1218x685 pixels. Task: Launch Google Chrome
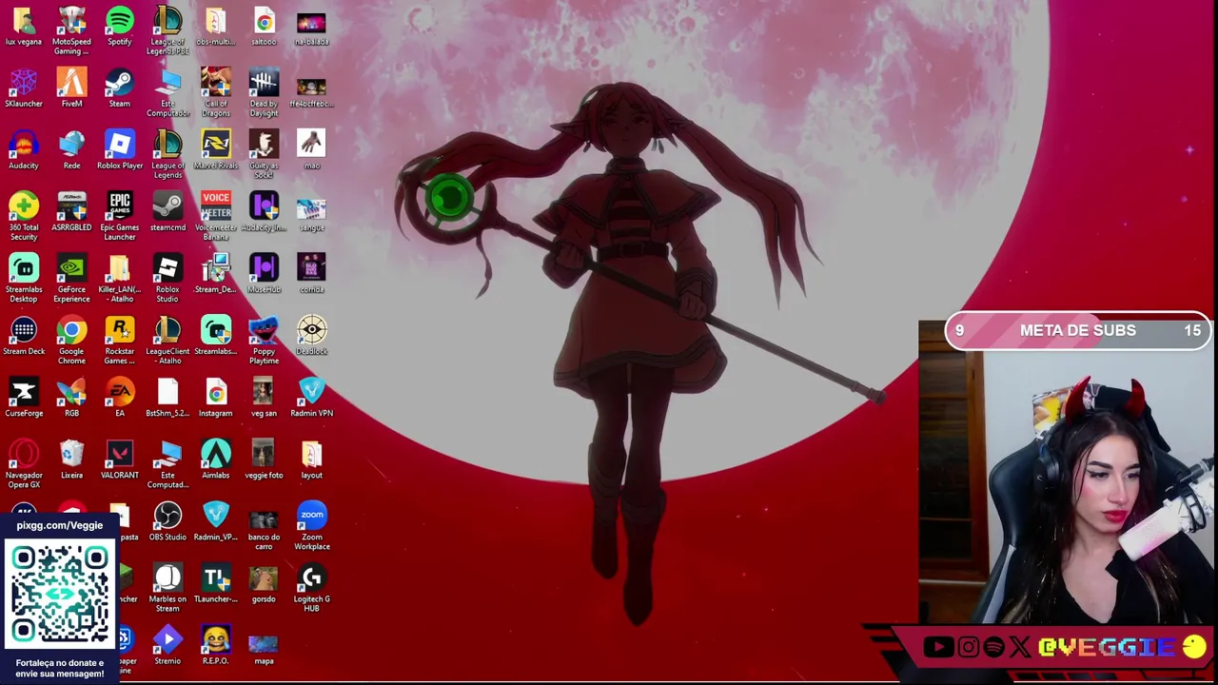pyautogui.click(x=71, y=340)
